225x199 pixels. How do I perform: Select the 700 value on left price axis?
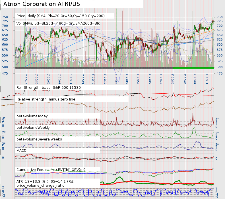click(5, 26)
